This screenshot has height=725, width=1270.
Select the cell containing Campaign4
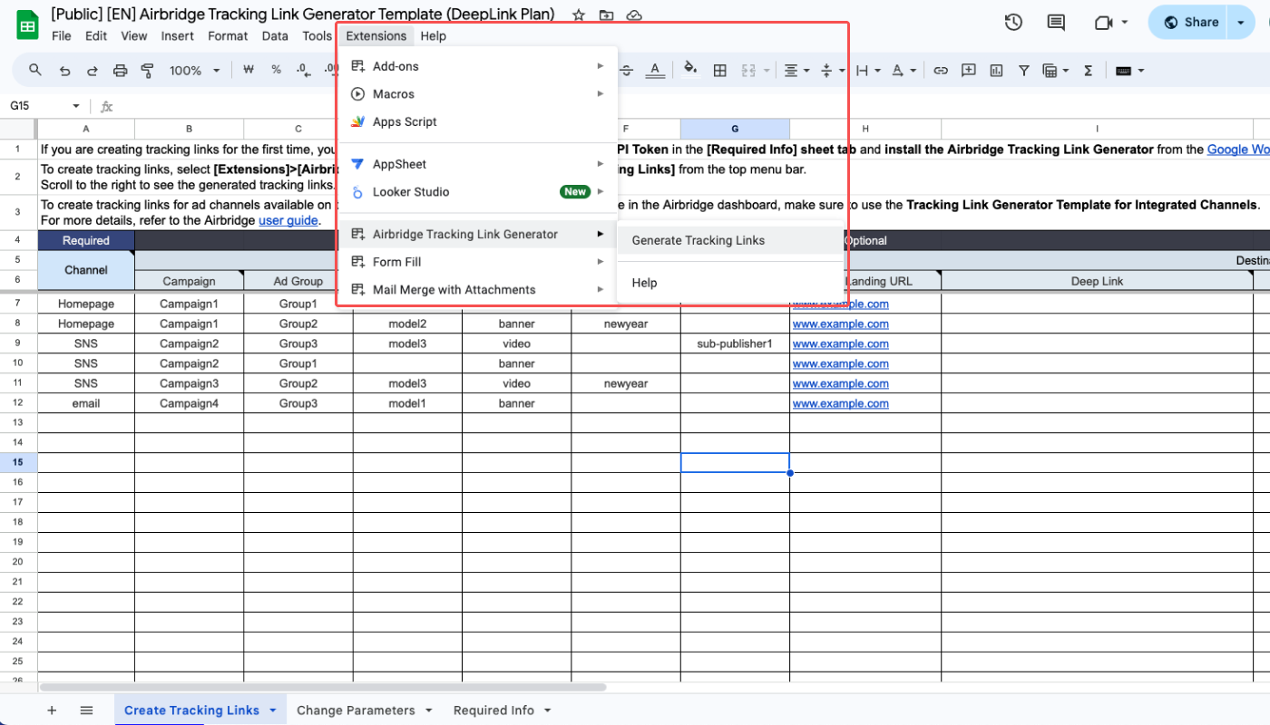190,404
